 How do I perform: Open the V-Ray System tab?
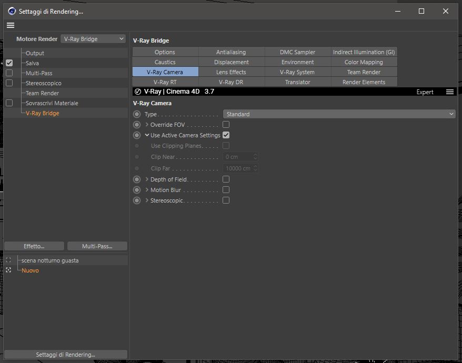point(298,72)
